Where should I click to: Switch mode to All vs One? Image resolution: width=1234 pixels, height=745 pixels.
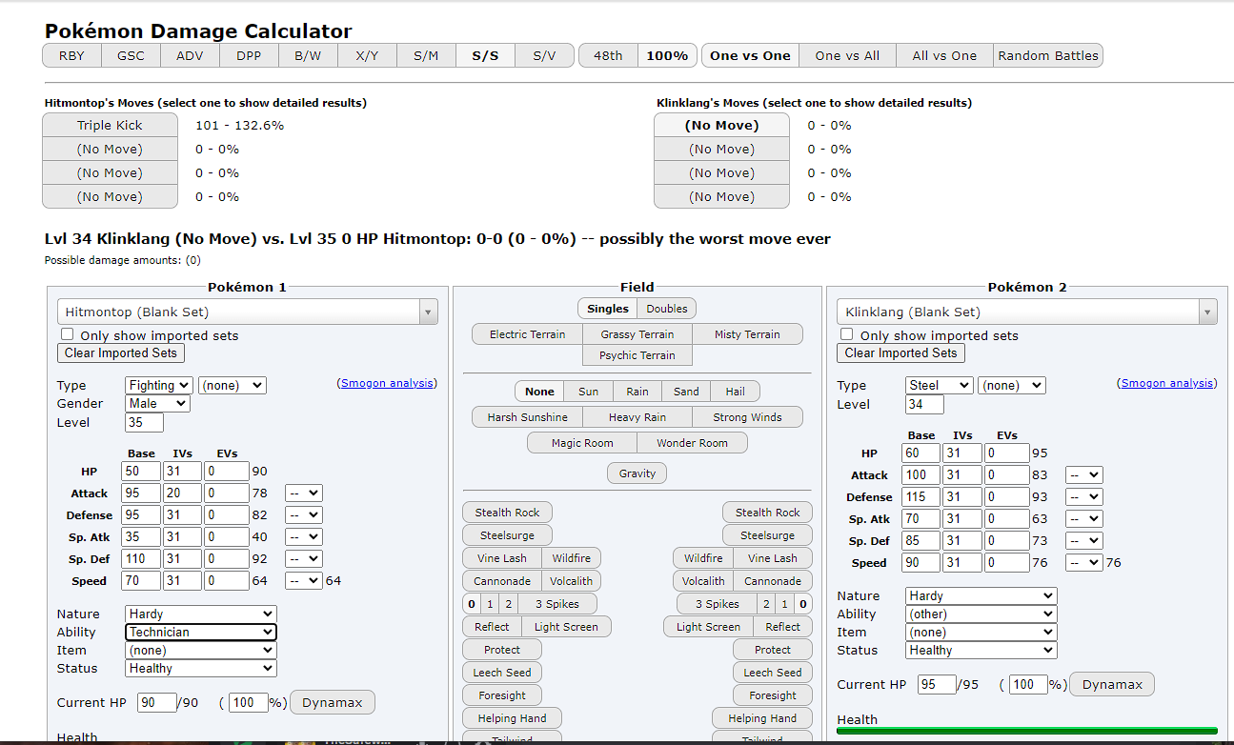(x=944, y=55)
